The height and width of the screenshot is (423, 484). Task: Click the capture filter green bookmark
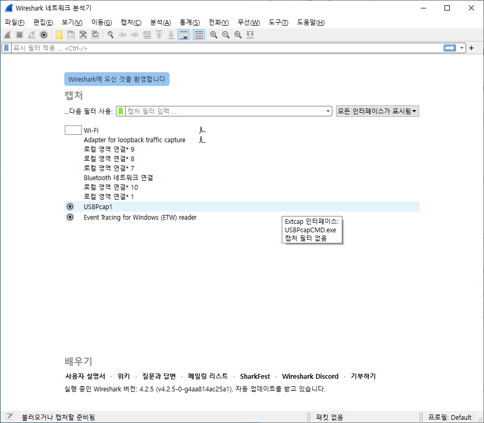(x=121, y=111)
